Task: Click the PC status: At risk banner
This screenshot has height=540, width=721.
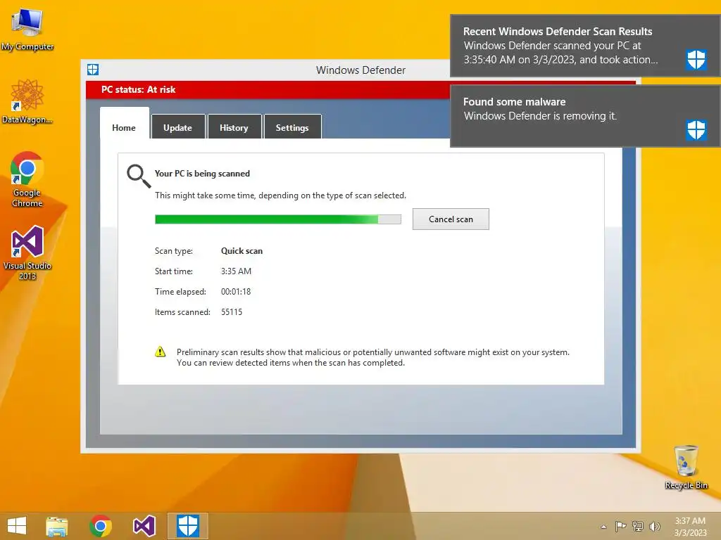Action: 268,89
